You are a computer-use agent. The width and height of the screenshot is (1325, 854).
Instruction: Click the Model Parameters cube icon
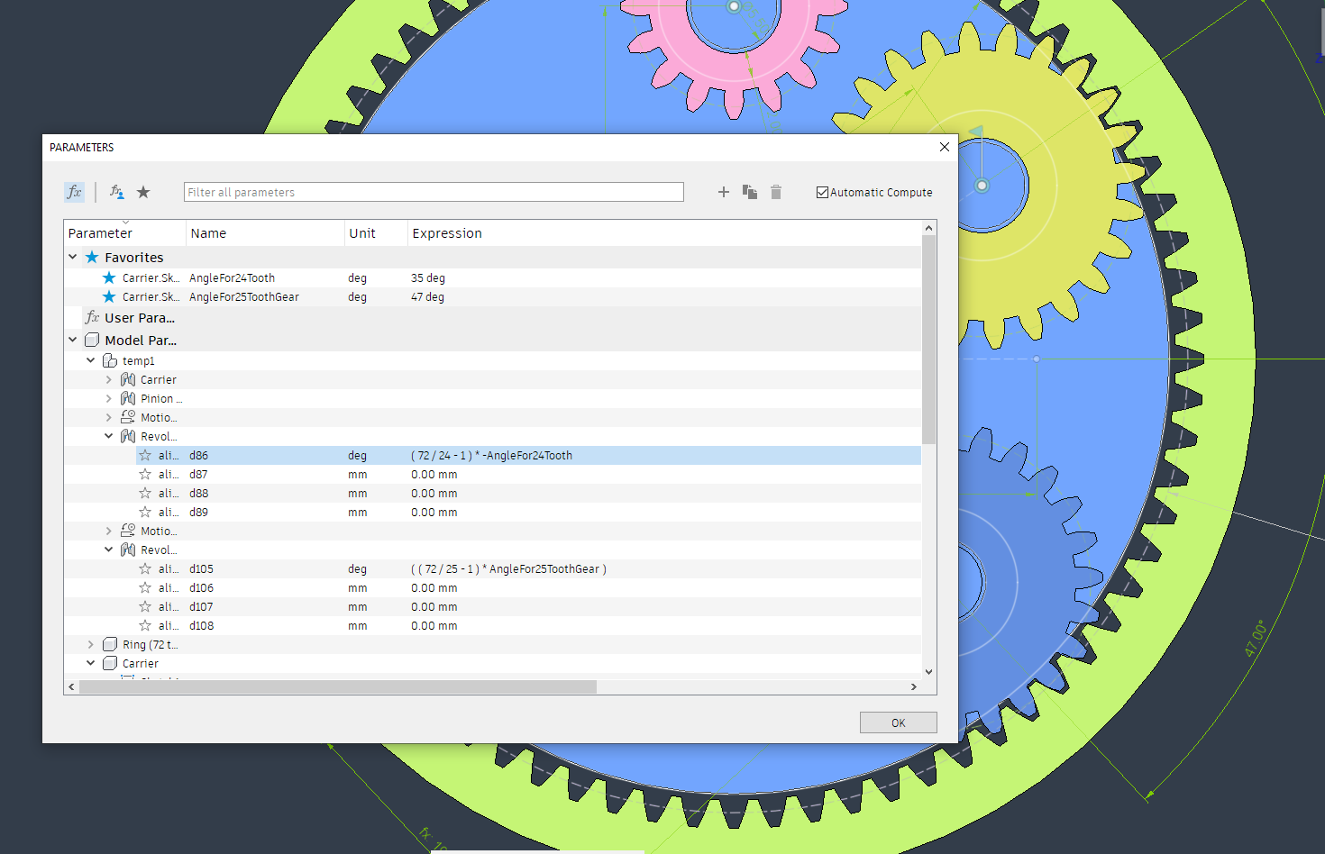point(92,340)
